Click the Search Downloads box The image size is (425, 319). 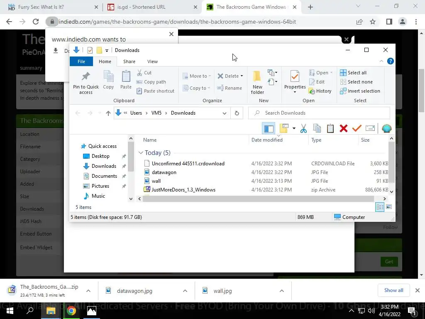(319, 113)
